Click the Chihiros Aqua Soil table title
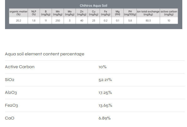The height and width of the screenshot is (127, 187). click(93, 6)
